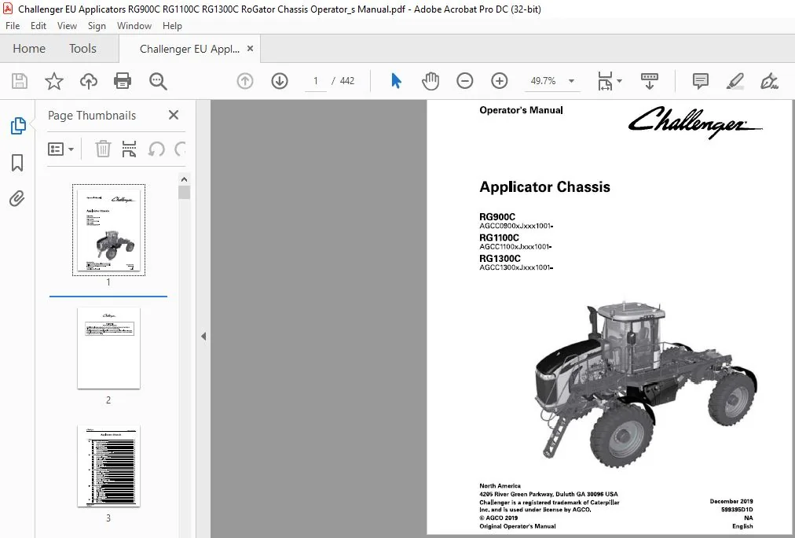Switch to the Home tab

pyautogui.click(x=29, y=49)
